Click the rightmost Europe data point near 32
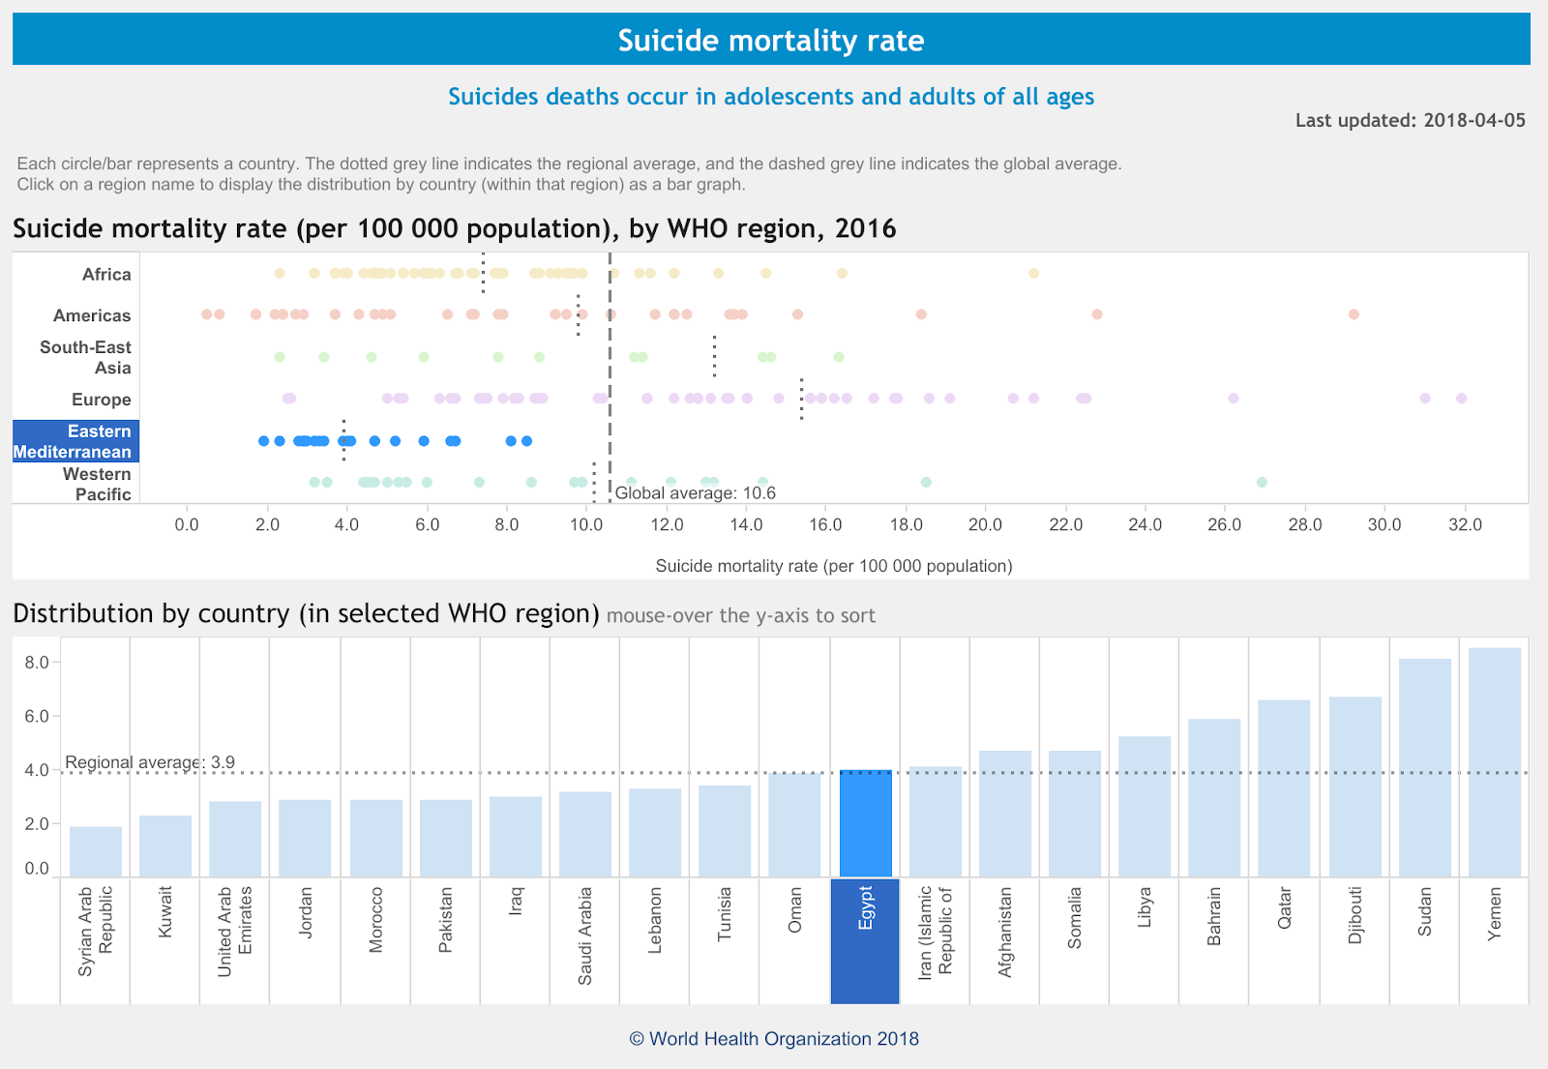1548x1069 pixels. (x=1461, y=397)
